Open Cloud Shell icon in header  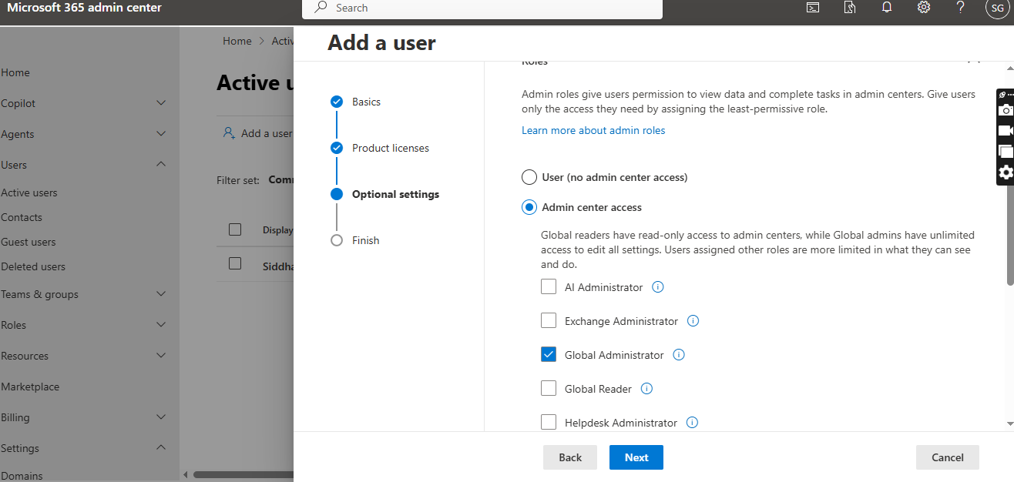pyautogui.click(x=812, y=8)
